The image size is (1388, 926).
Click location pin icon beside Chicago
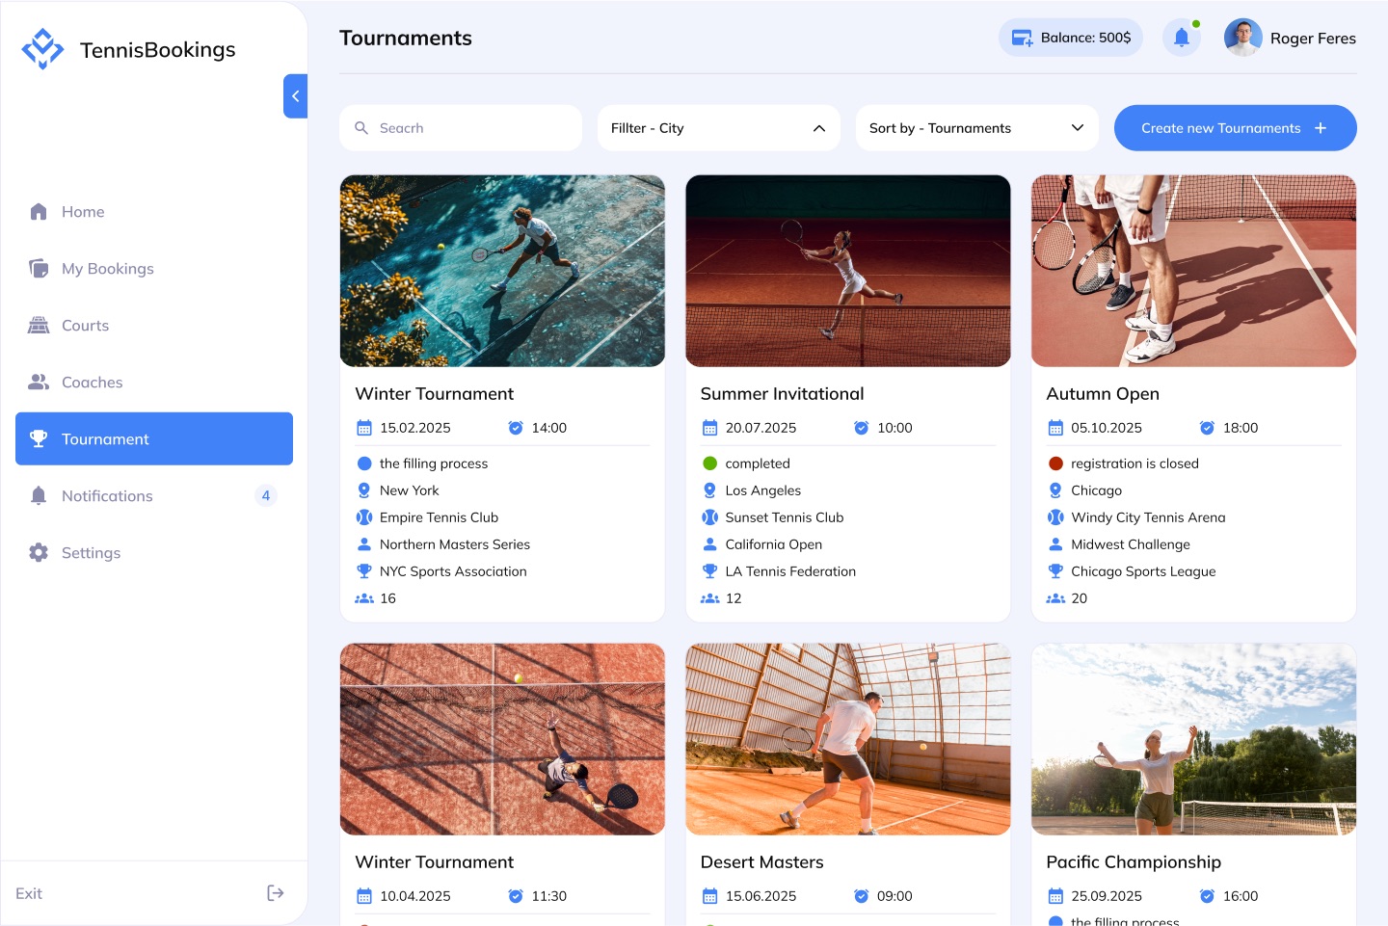(x=1055, y=490)
